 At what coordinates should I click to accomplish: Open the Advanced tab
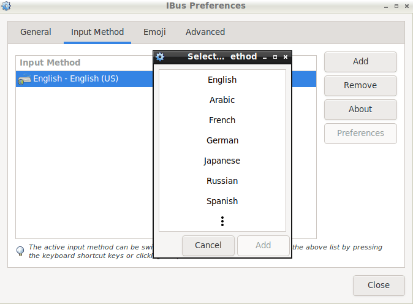(x=205, y=32)
